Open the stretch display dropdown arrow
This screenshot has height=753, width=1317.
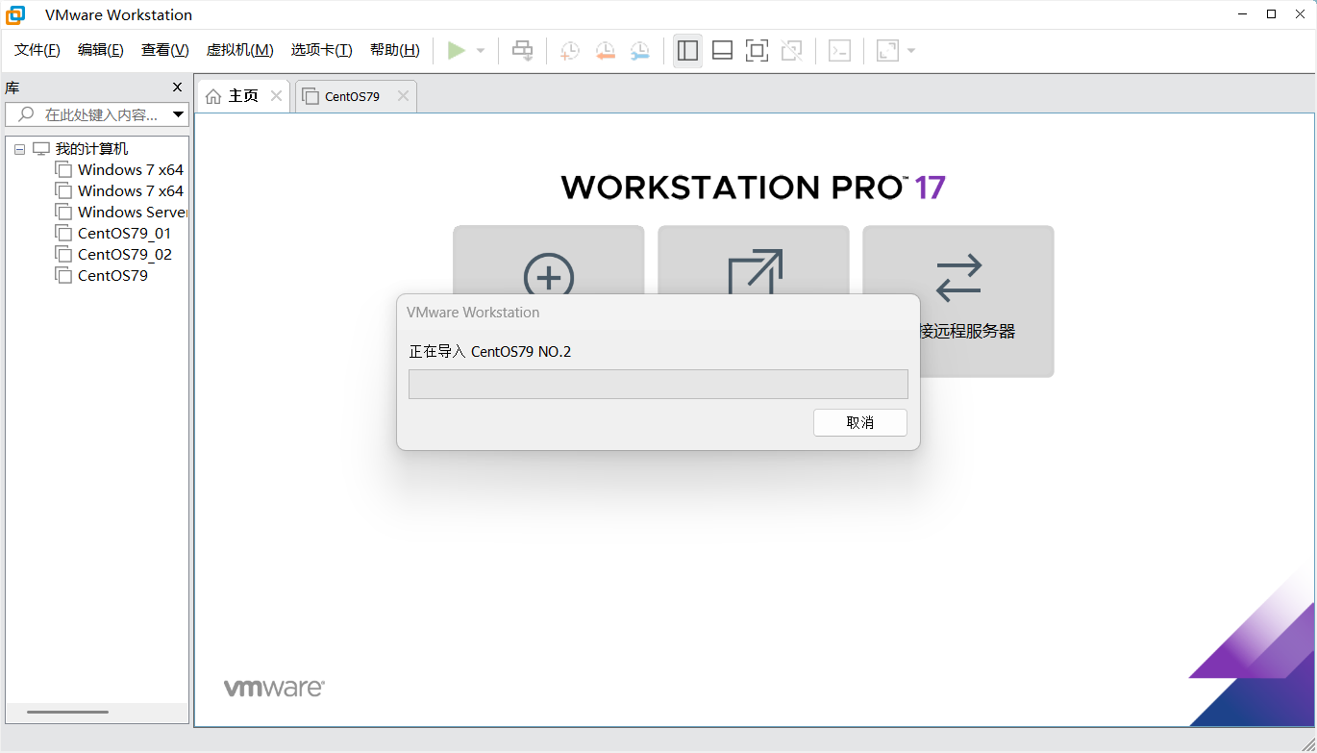[911, 51]
